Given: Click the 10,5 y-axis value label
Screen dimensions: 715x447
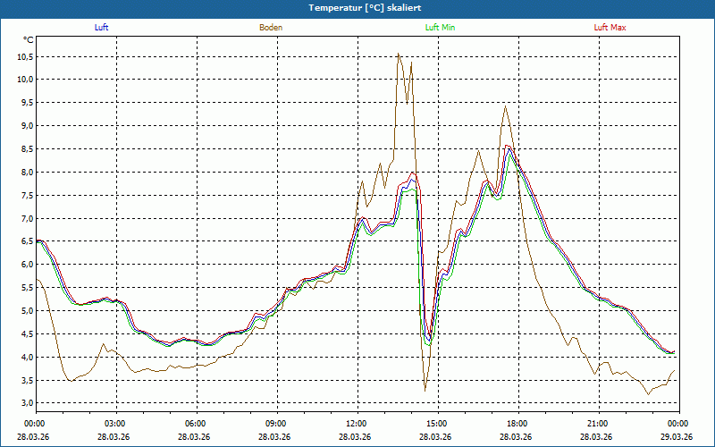Looking at the screenshot, I should coord(24,56).
